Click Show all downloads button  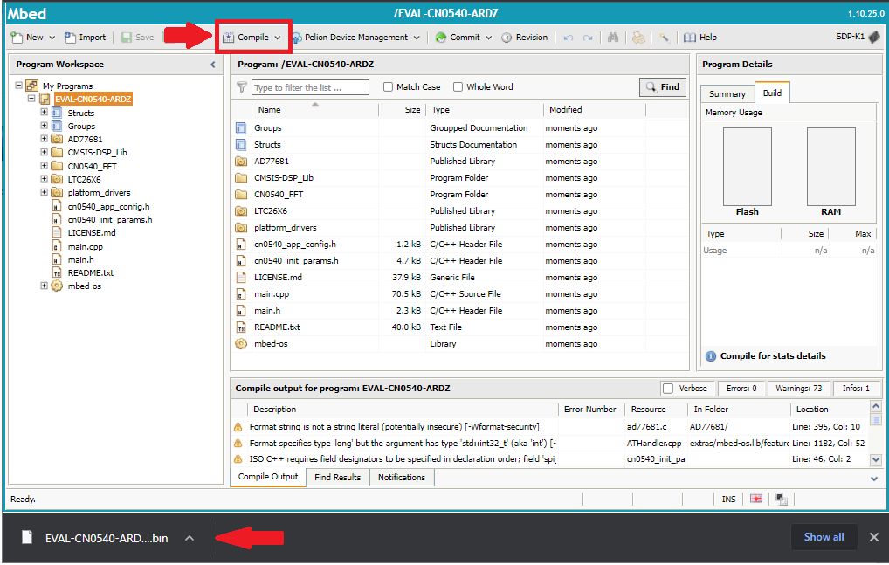coord(824,537)
